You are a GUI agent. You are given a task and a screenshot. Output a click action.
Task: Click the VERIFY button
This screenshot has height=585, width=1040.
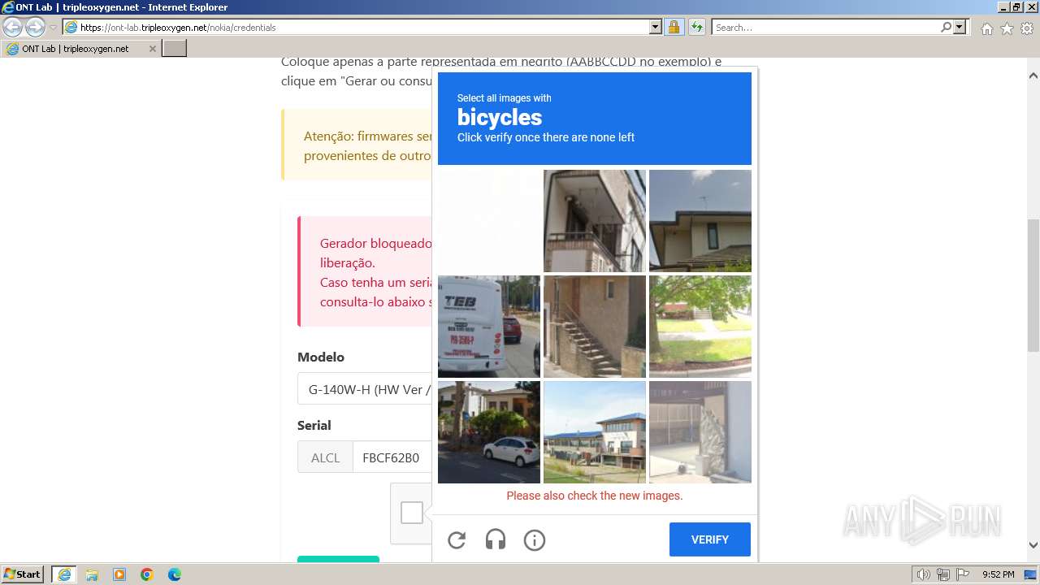point(710,539)
